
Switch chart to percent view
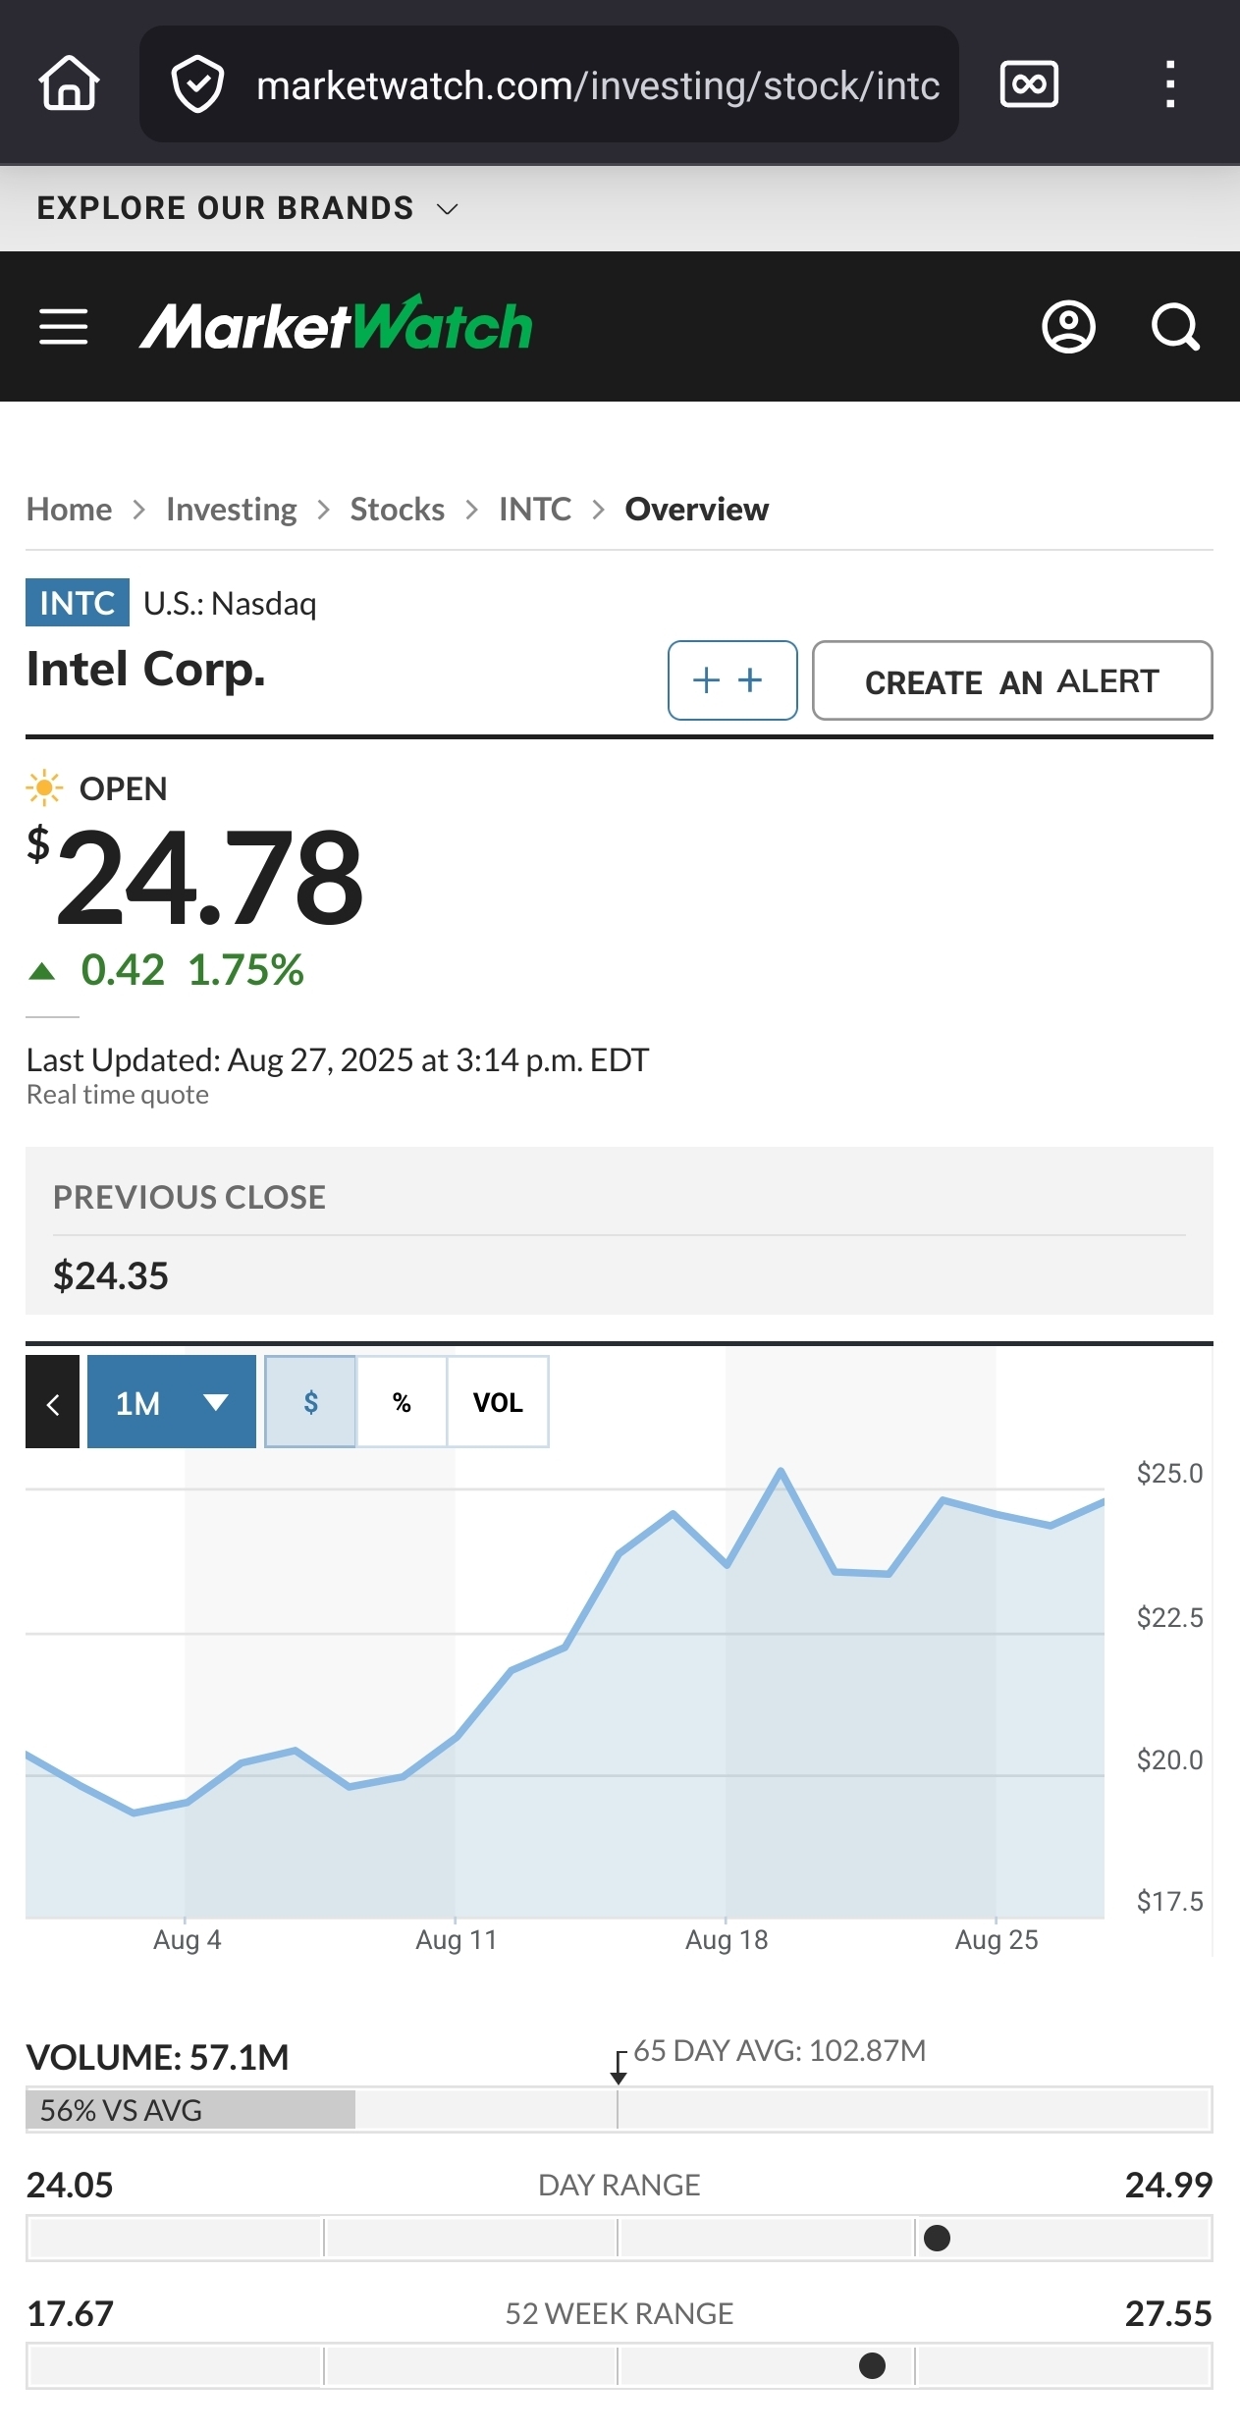402,1402
